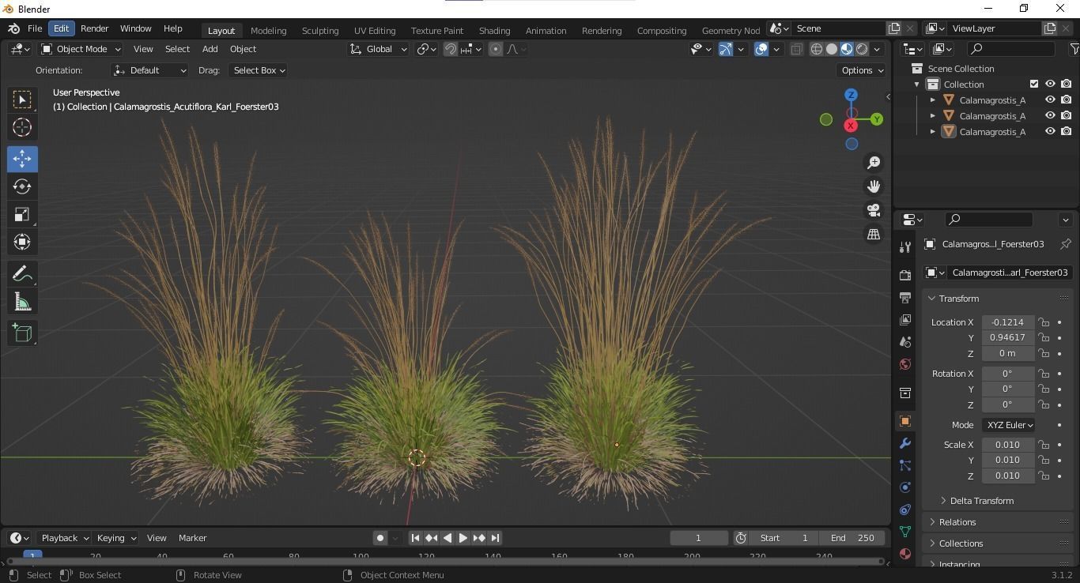Open the Object Mode dropdown
The height and width of the screenshot is (583, 1080).
click(x=81, y=49)
